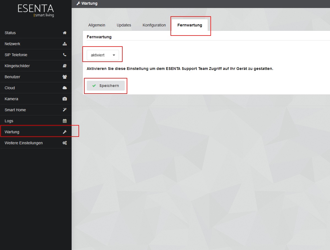The height and width of the screenshot is (250, 330).
Task: Open the aktiviert dropdown
Action: click(103, 55)
